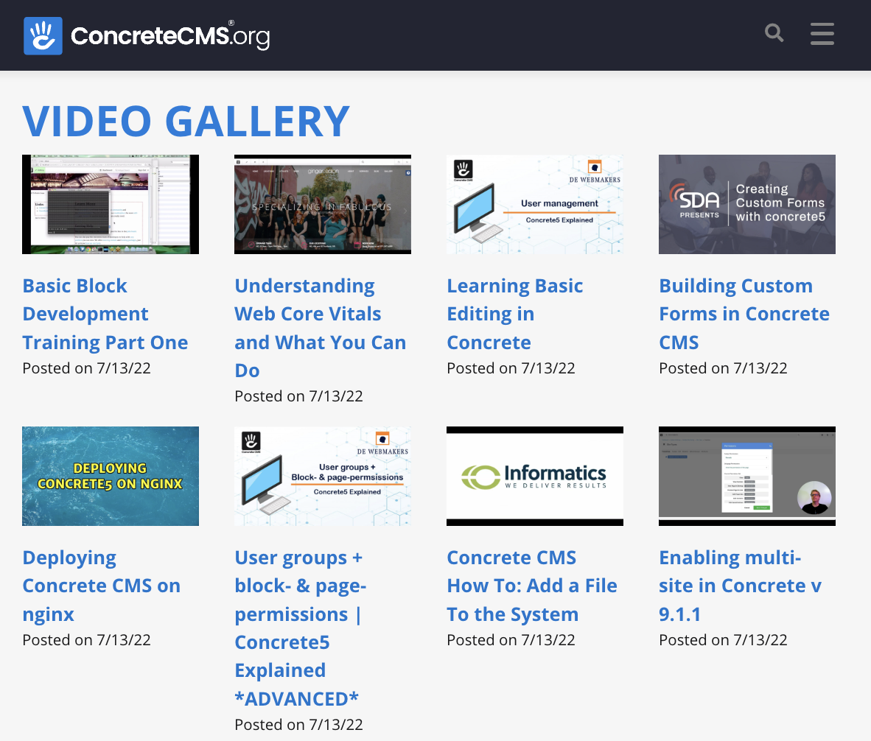871x741 pixels.
Task: Open the multi-site video thumbnail
Action: point(747,476)
